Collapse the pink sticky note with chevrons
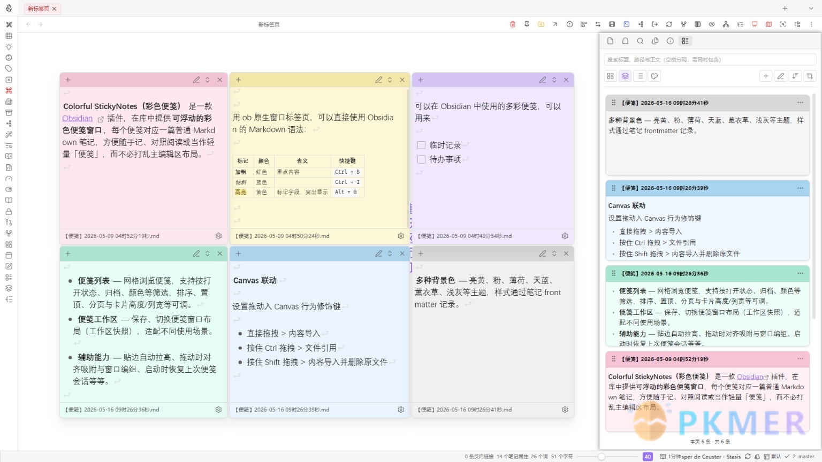Viewport: 822px width, 462px height. [x=208, y=80]
